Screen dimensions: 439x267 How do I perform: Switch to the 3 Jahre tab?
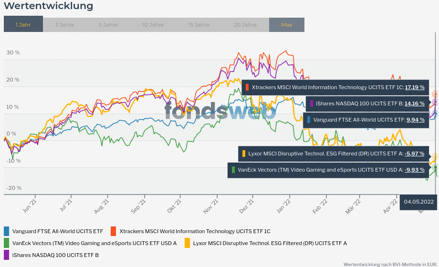pyautogui.click(x=64, y=25)
